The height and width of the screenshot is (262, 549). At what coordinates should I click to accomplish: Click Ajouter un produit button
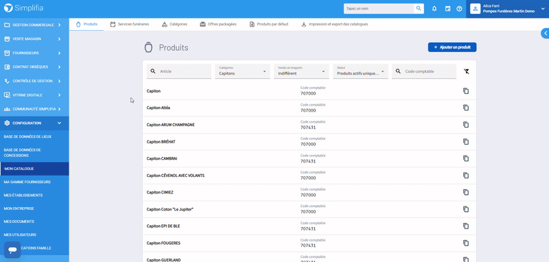point(452,47)
